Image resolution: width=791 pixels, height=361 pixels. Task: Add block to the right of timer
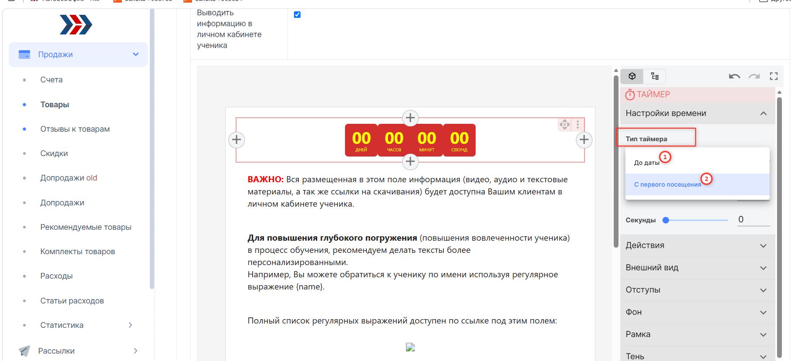click(x=584, y=140)
